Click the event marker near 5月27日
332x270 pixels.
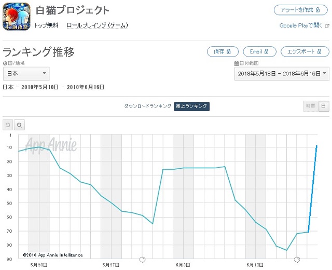[x=142, y=259]
